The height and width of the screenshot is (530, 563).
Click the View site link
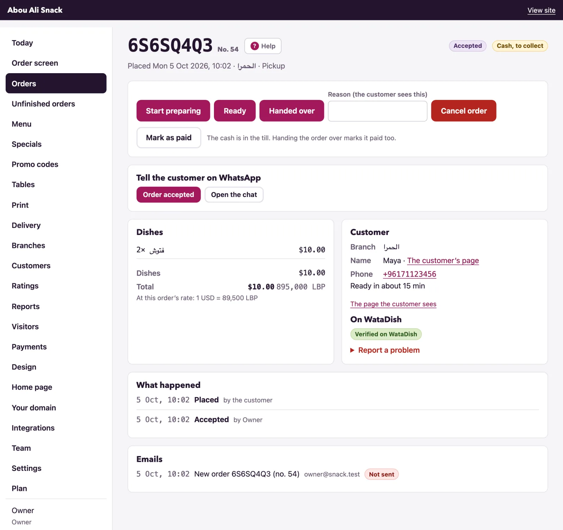coord(541,10)
